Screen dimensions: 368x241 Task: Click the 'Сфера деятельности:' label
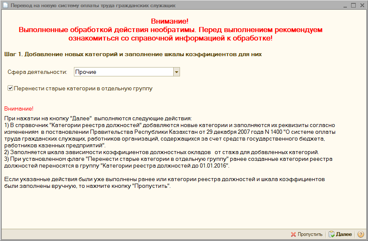pos(37,72)
